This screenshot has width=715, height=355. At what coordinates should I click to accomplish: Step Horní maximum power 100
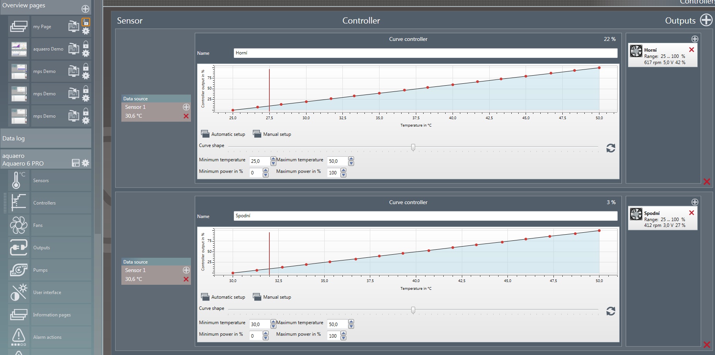(343, 172)
